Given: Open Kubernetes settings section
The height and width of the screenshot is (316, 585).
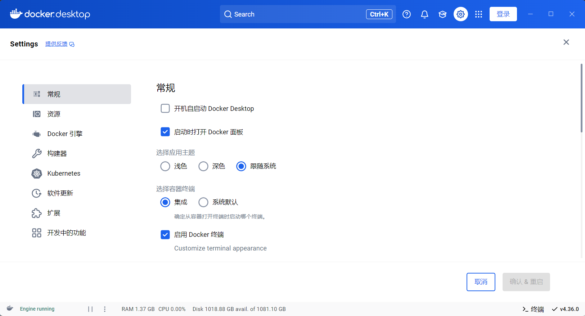Looking at the screenshot, I should click(x=64, y=173).
